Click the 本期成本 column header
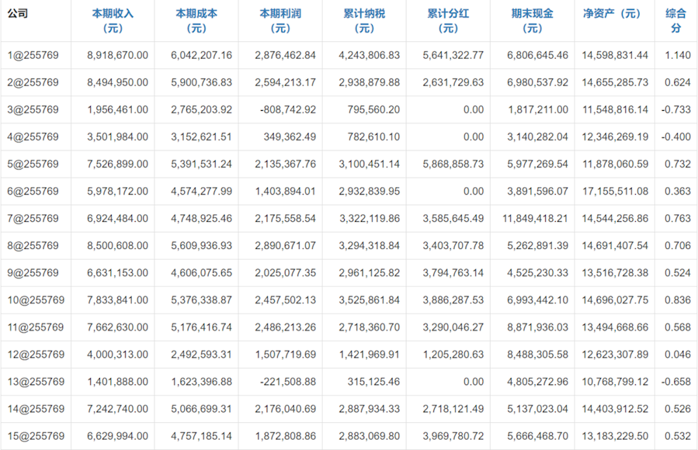 pos(196,21)
